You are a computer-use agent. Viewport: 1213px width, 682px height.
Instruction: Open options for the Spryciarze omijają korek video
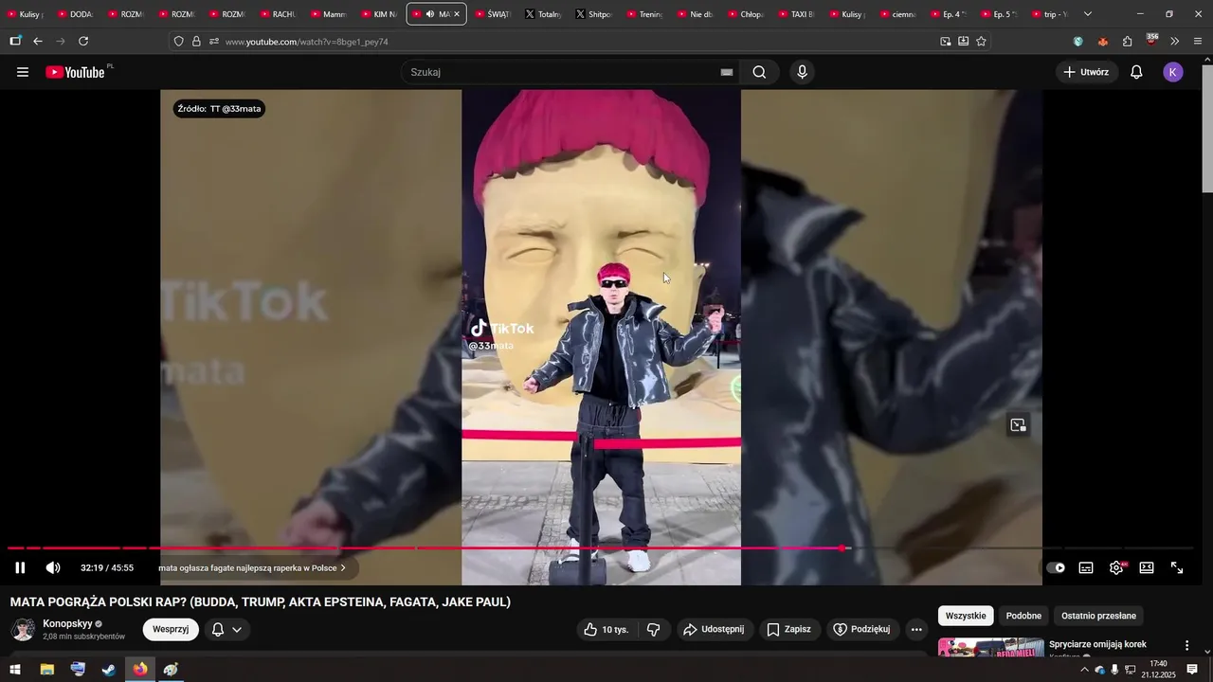1186,645
